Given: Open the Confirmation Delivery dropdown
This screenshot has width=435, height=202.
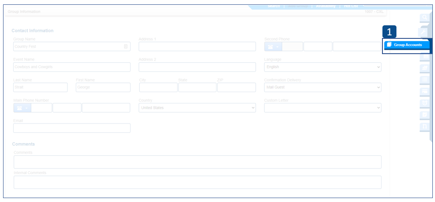Looking at the screenshot, I should (x=322, y=87).
